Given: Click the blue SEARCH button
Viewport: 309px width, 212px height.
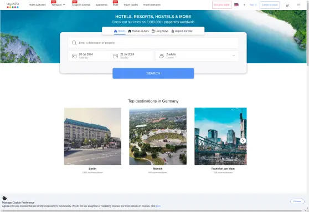Looking at the screenshot, I should [153, 73].
